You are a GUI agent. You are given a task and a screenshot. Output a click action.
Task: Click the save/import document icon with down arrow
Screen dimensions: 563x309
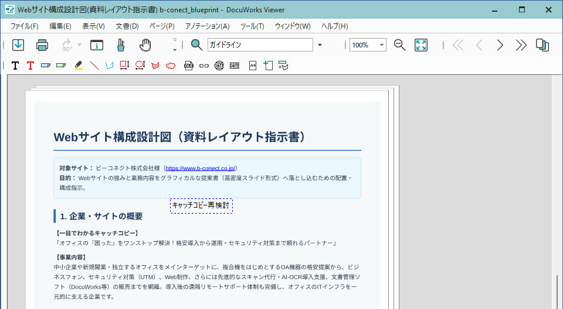tap(18, 45)
